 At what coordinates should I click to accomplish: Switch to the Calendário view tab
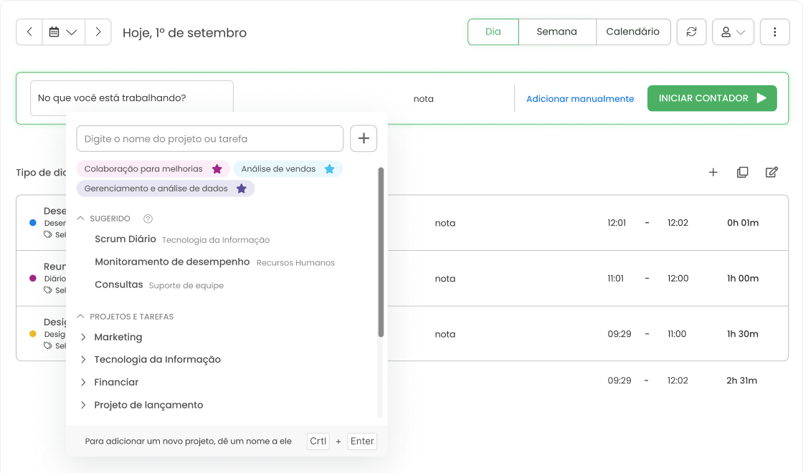pyautogui.click(x=632, y=32)
